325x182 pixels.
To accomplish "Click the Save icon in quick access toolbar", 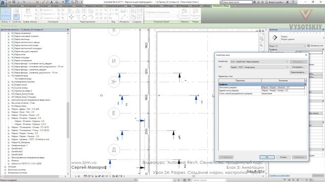I will click(14, 2).
